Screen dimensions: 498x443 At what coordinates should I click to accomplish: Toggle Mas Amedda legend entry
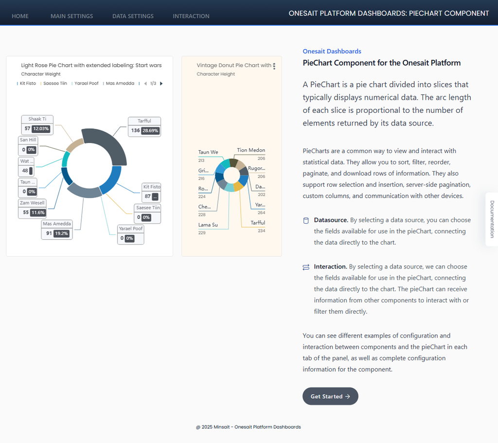click(119, 84)
